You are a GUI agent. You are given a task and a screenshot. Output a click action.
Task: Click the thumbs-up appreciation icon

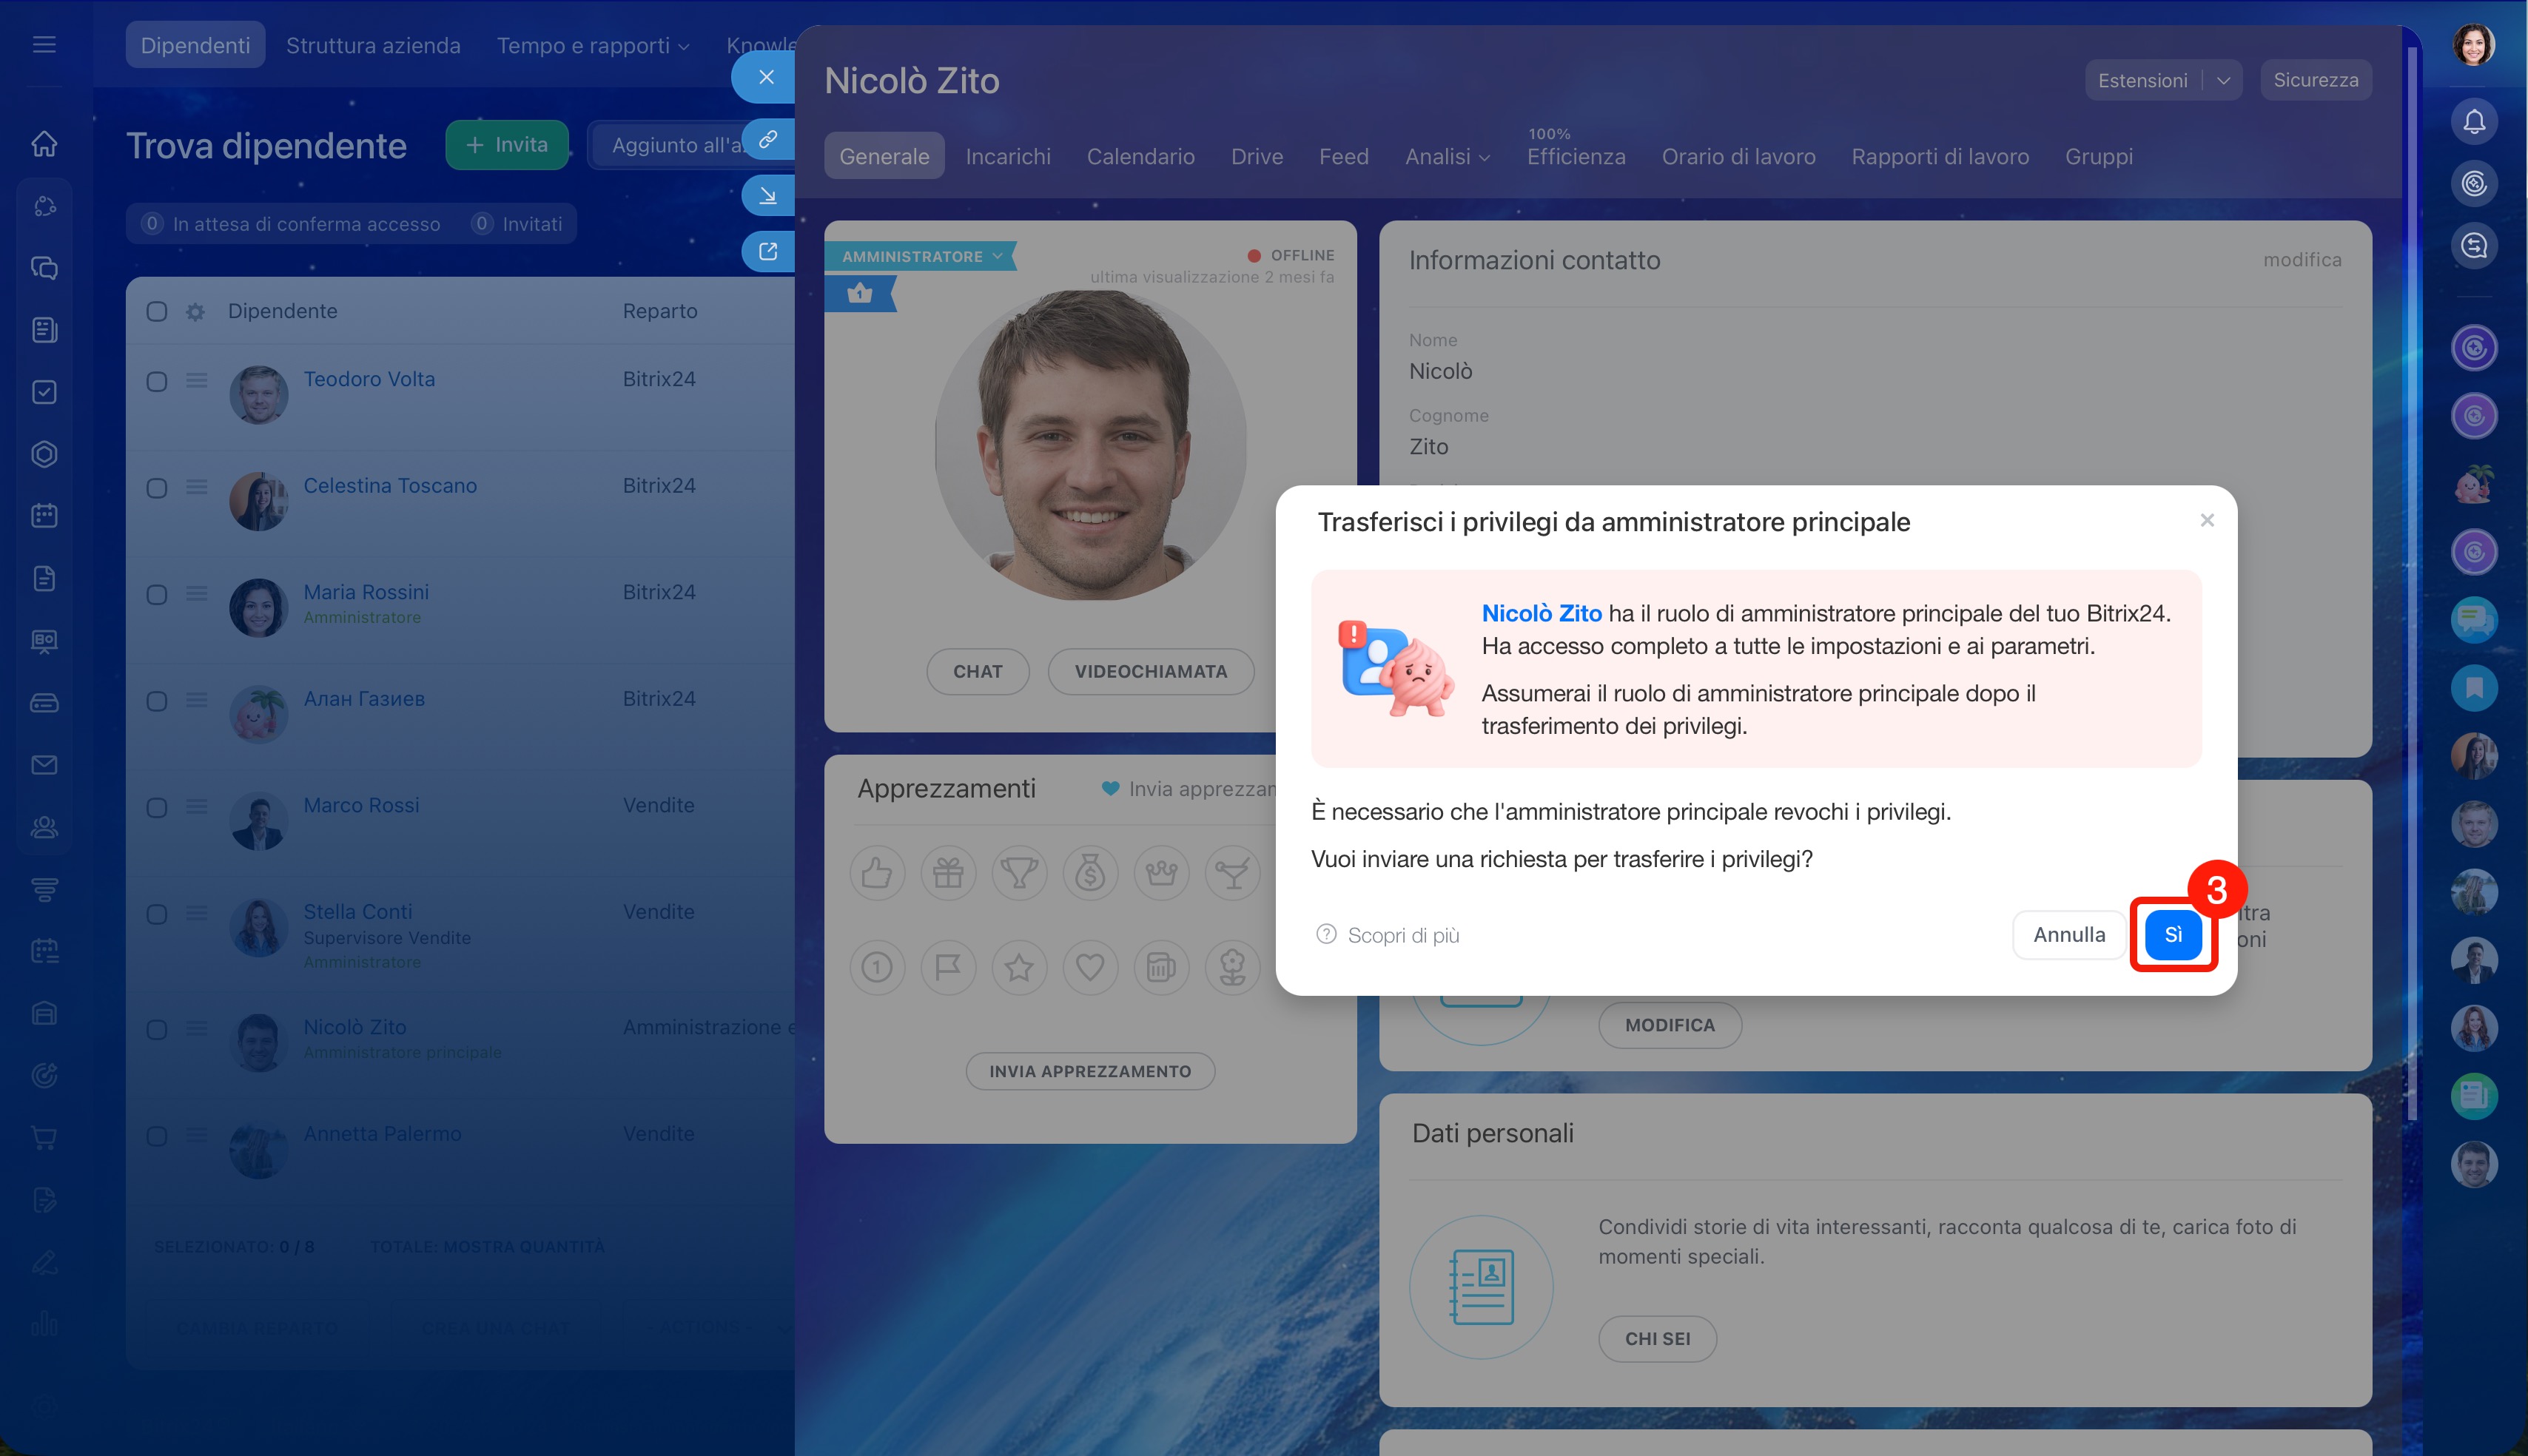pos(877,873)
